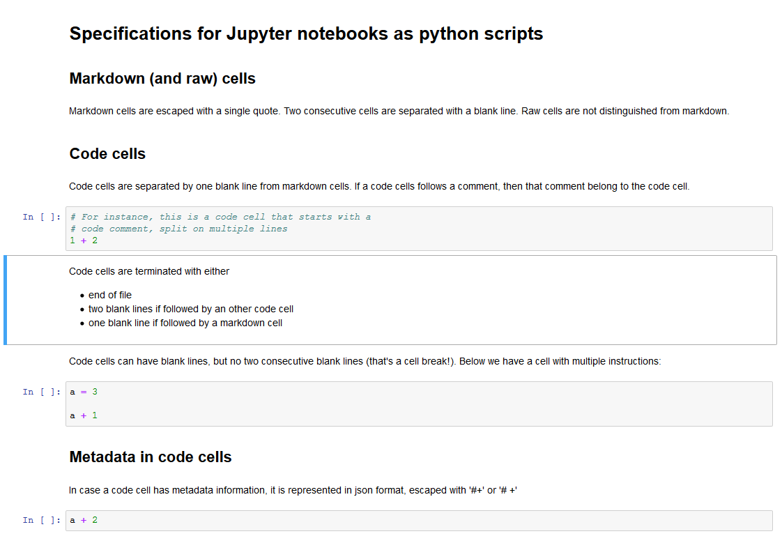The width and height of the screenshot is (782, 543).
Task: Select the "Metadata in code cells" heading
Action: [x=151, y=457]
